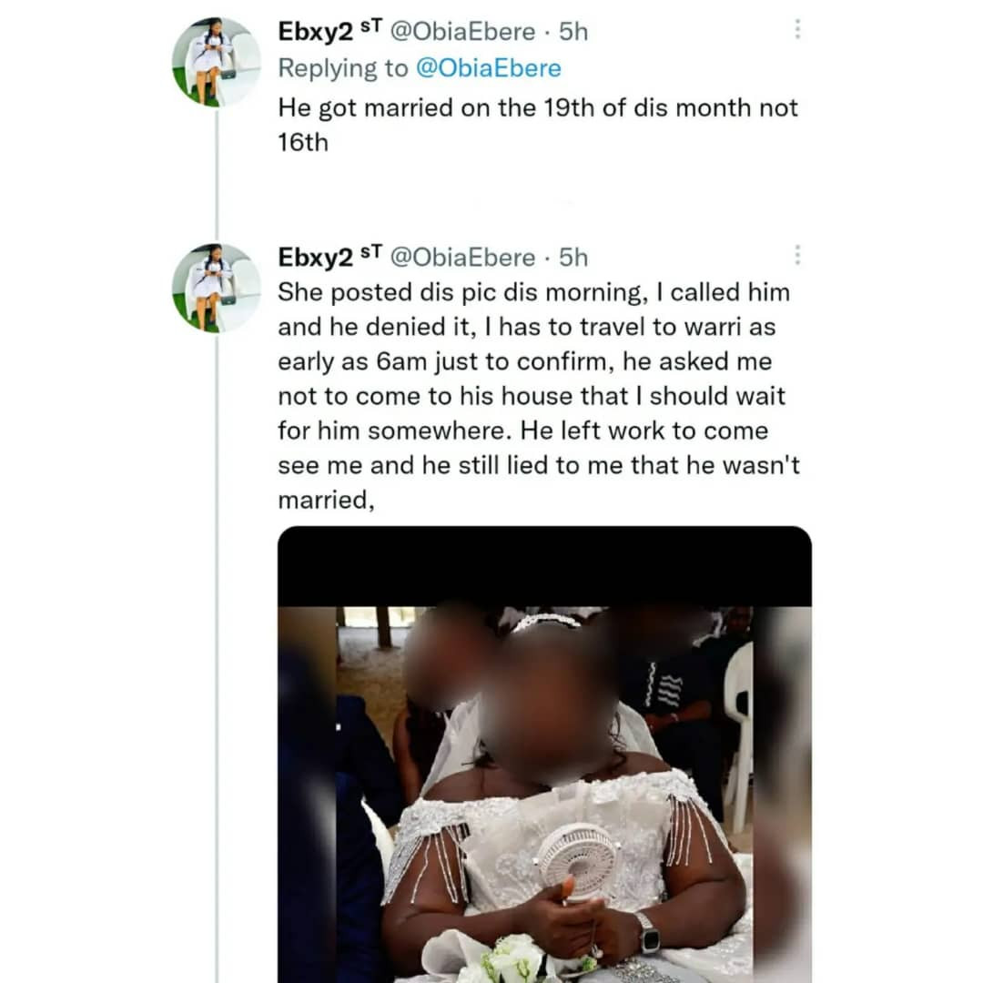The width and height of the screenshot is (983, 983).
Task: Click the ST badge beside the first Ebxy2 name
Action: [371, 29]
